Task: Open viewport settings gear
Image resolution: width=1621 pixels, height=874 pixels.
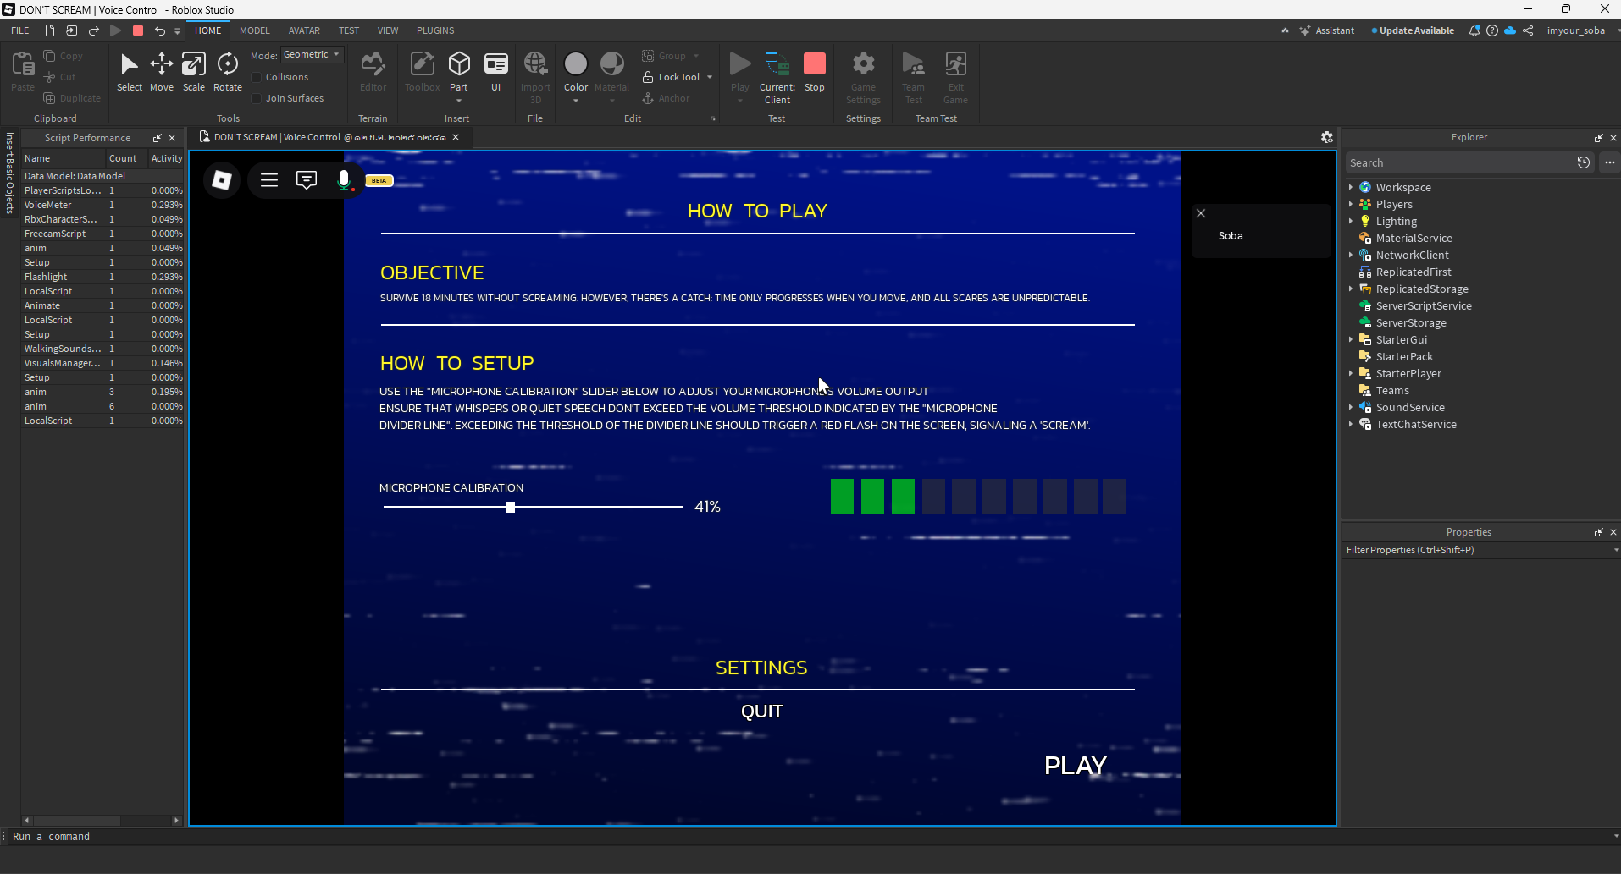Action: point(1327,137)
